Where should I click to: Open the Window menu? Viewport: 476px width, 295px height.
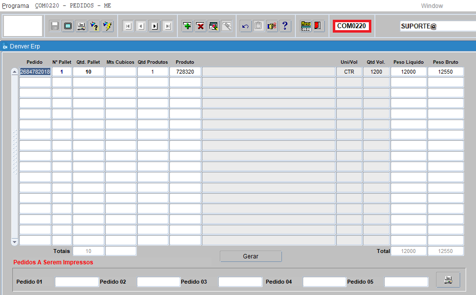[432, 6]
